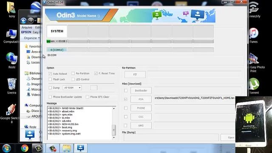Select Músicas in Explorer sidebar

(34, 89)
